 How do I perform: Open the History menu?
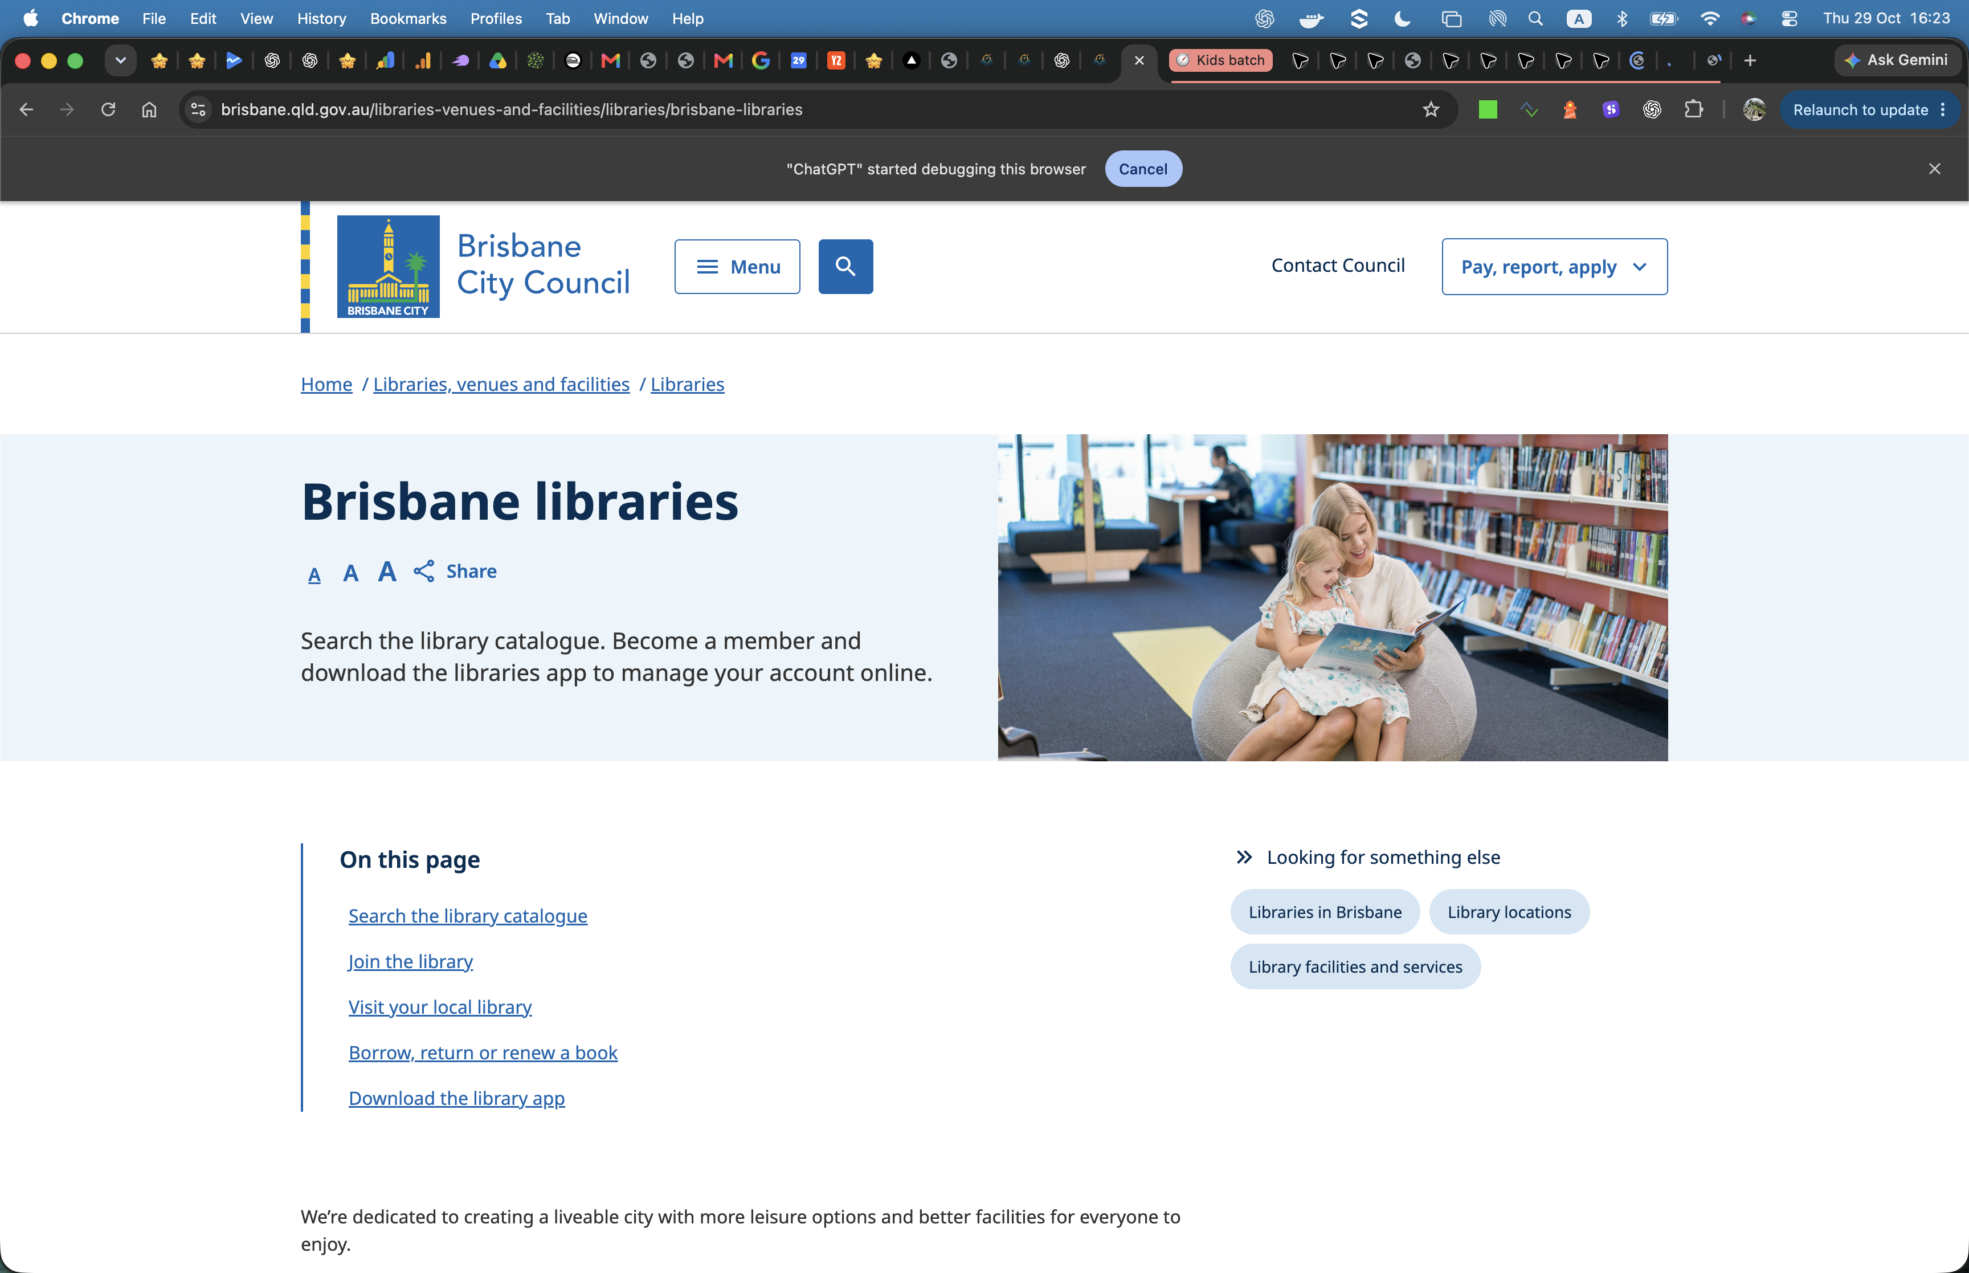coord(321,18)
